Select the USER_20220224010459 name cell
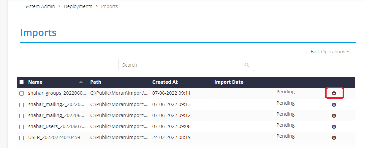This screenshot has width=365, height=148. pyautogui.click(x=54, y=137)
